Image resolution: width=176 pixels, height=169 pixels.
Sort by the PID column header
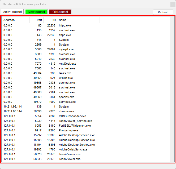pyautogui.click(x=50, y=20)
